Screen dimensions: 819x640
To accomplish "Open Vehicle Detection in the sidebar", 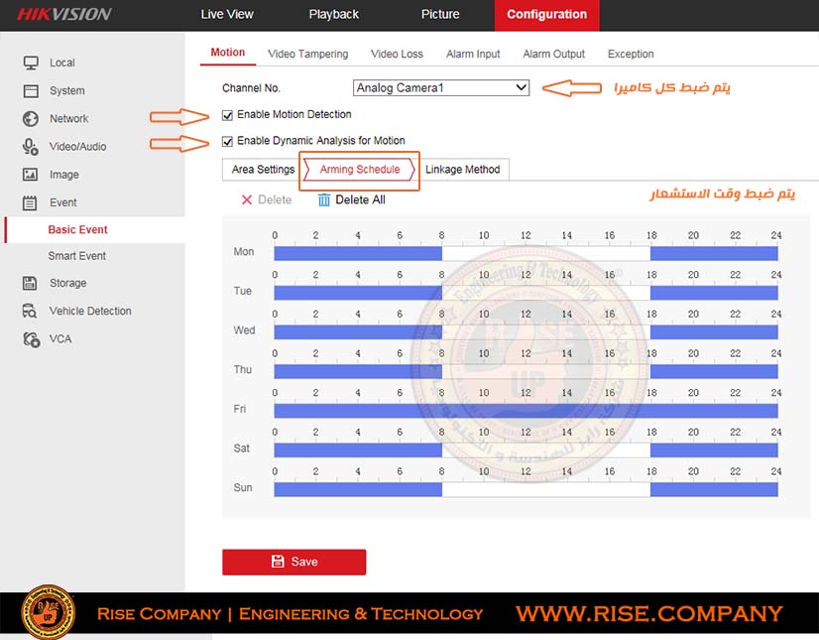I will tap(90, 312).
